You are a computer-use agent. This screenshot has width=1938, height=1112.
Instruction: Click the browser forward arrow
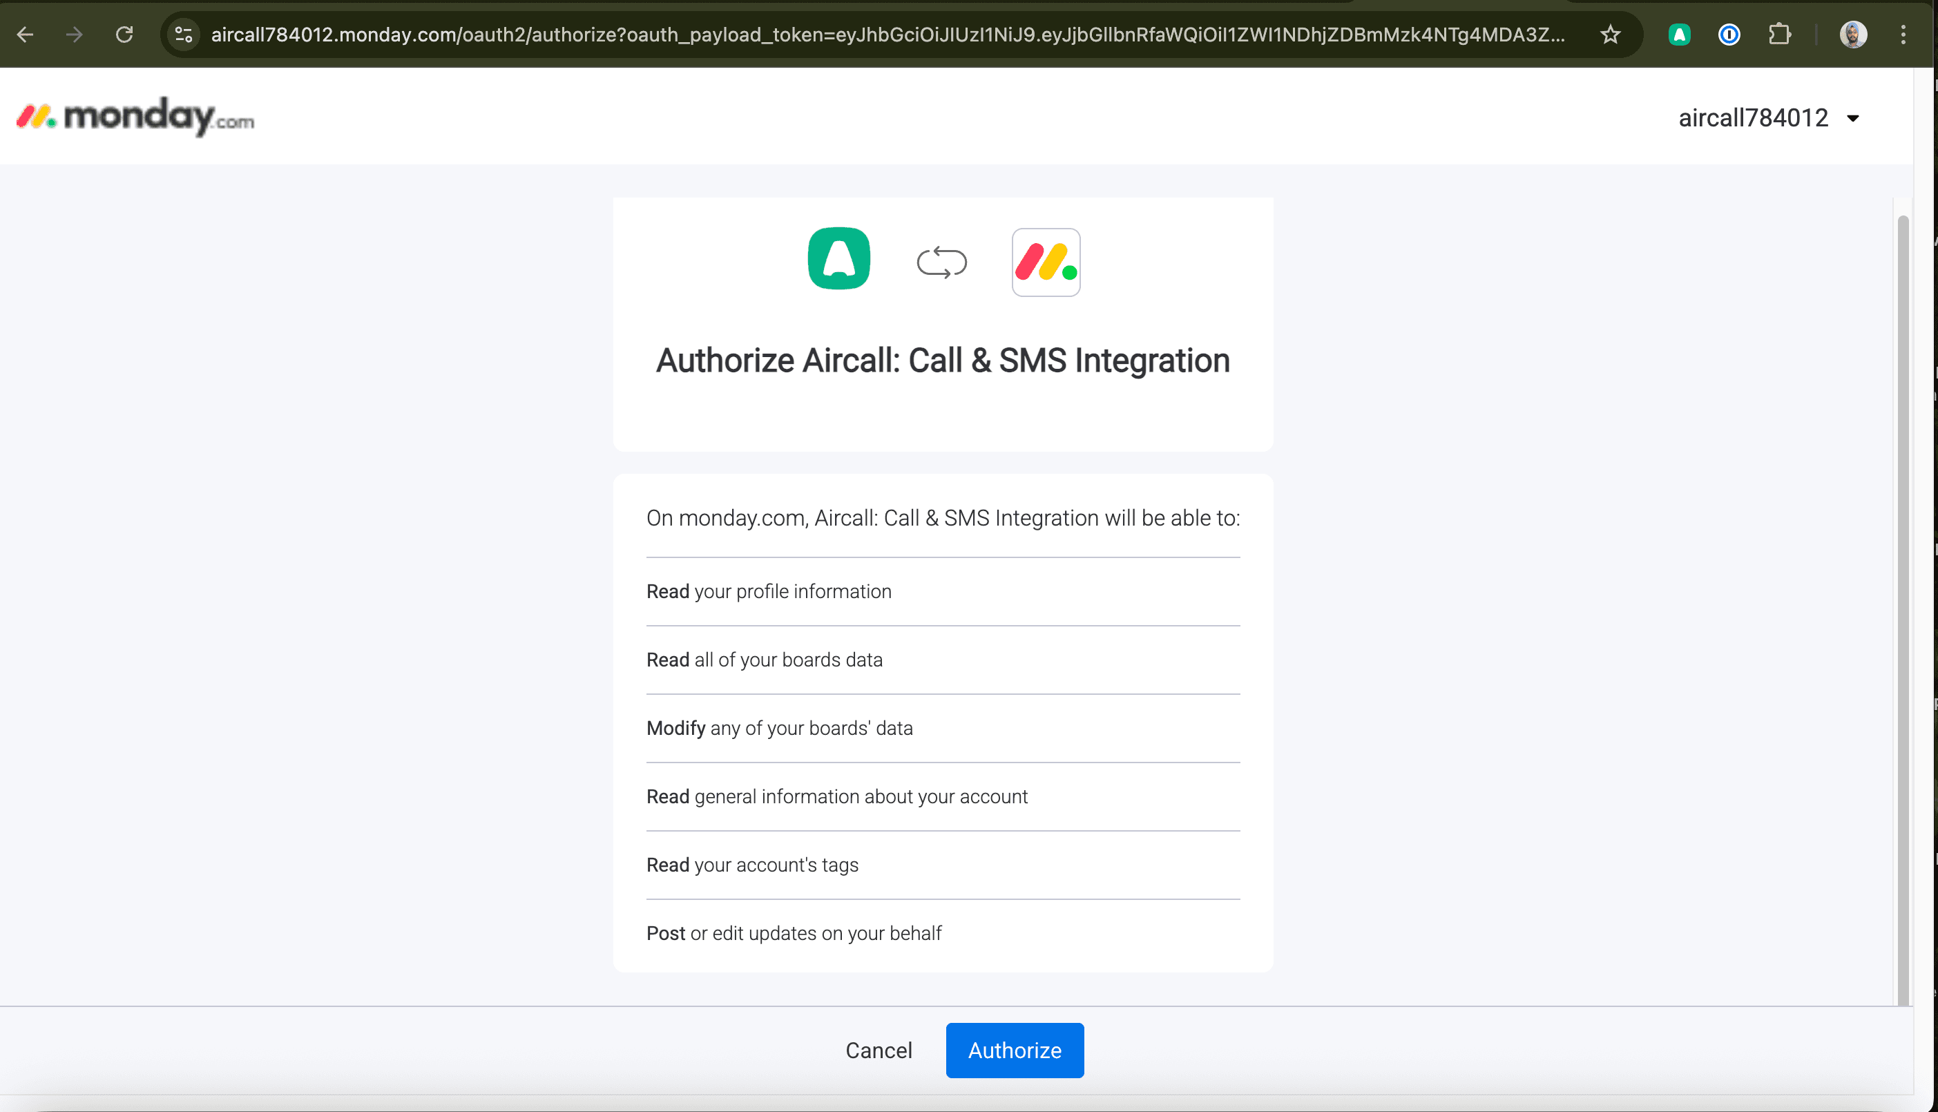pos(74,35)
